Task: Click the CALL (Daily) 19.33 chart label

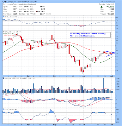Action: [x=12, y=32]
